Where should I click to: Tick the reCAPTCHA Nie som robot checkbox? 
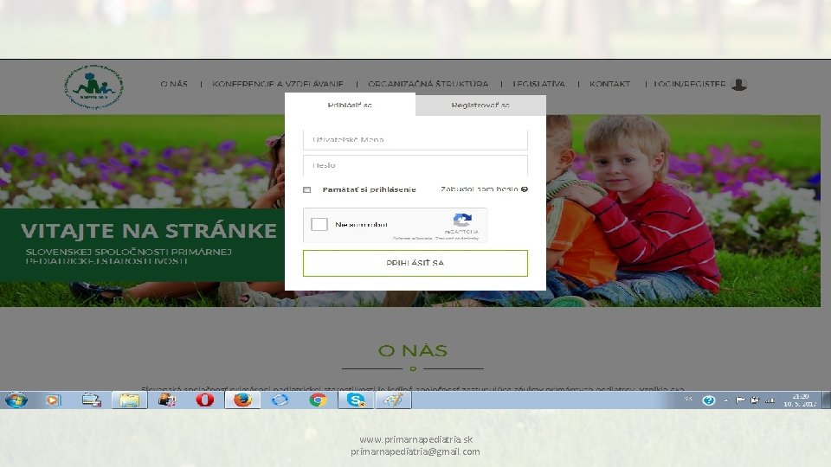tap(319, 225)
